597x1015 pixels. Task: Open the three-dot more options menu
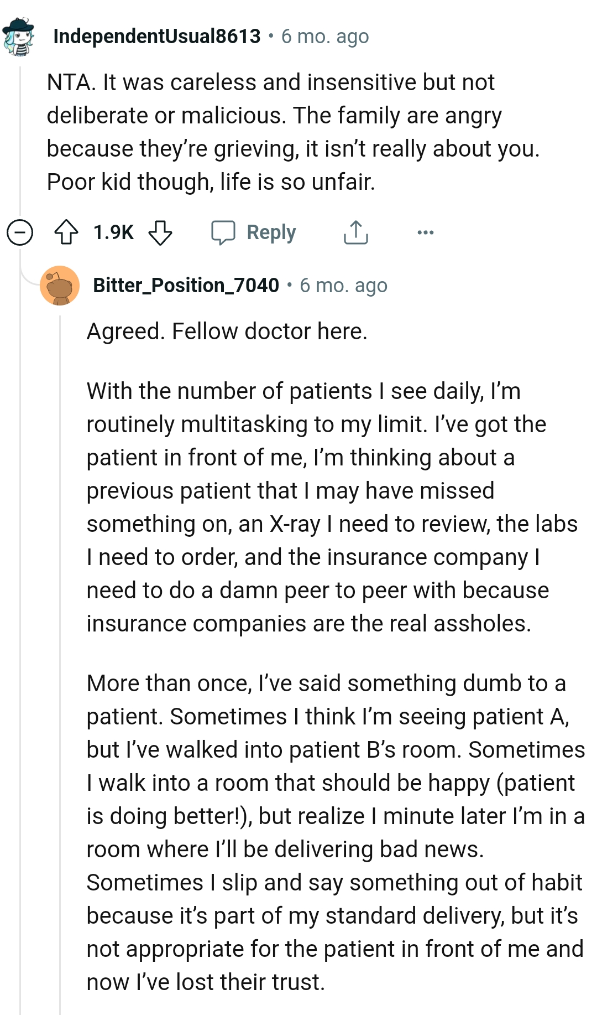pos(425,232)
